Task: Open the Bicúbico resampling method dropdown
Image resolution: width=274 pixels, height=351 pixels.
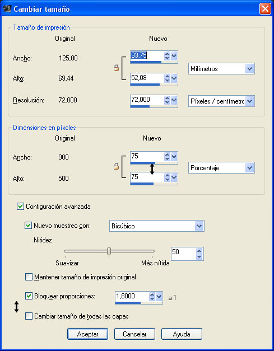Action: 156,226
